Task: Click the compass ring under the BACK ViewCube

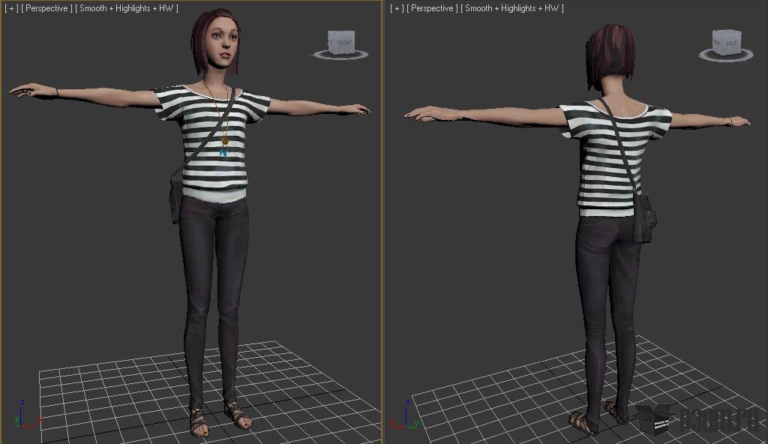Action: (726, 55)
